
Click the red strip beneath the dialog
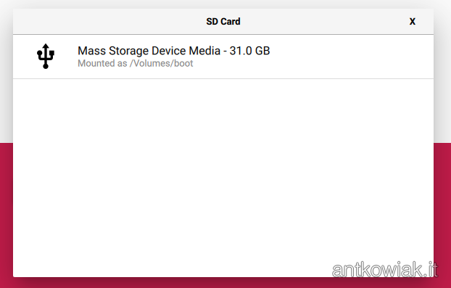click(x=223, y=283)
